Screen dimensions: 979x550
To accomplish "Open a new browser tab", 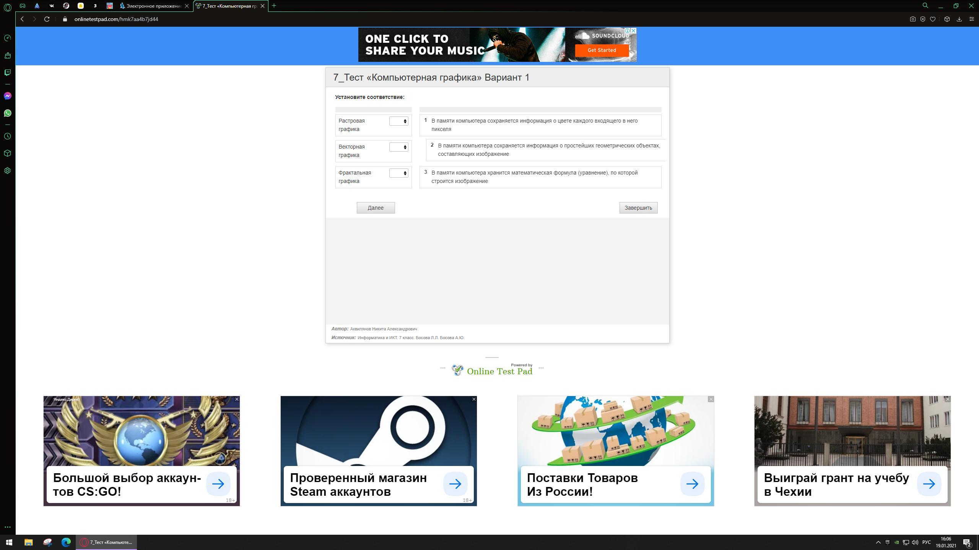I will tap(274, 6).
